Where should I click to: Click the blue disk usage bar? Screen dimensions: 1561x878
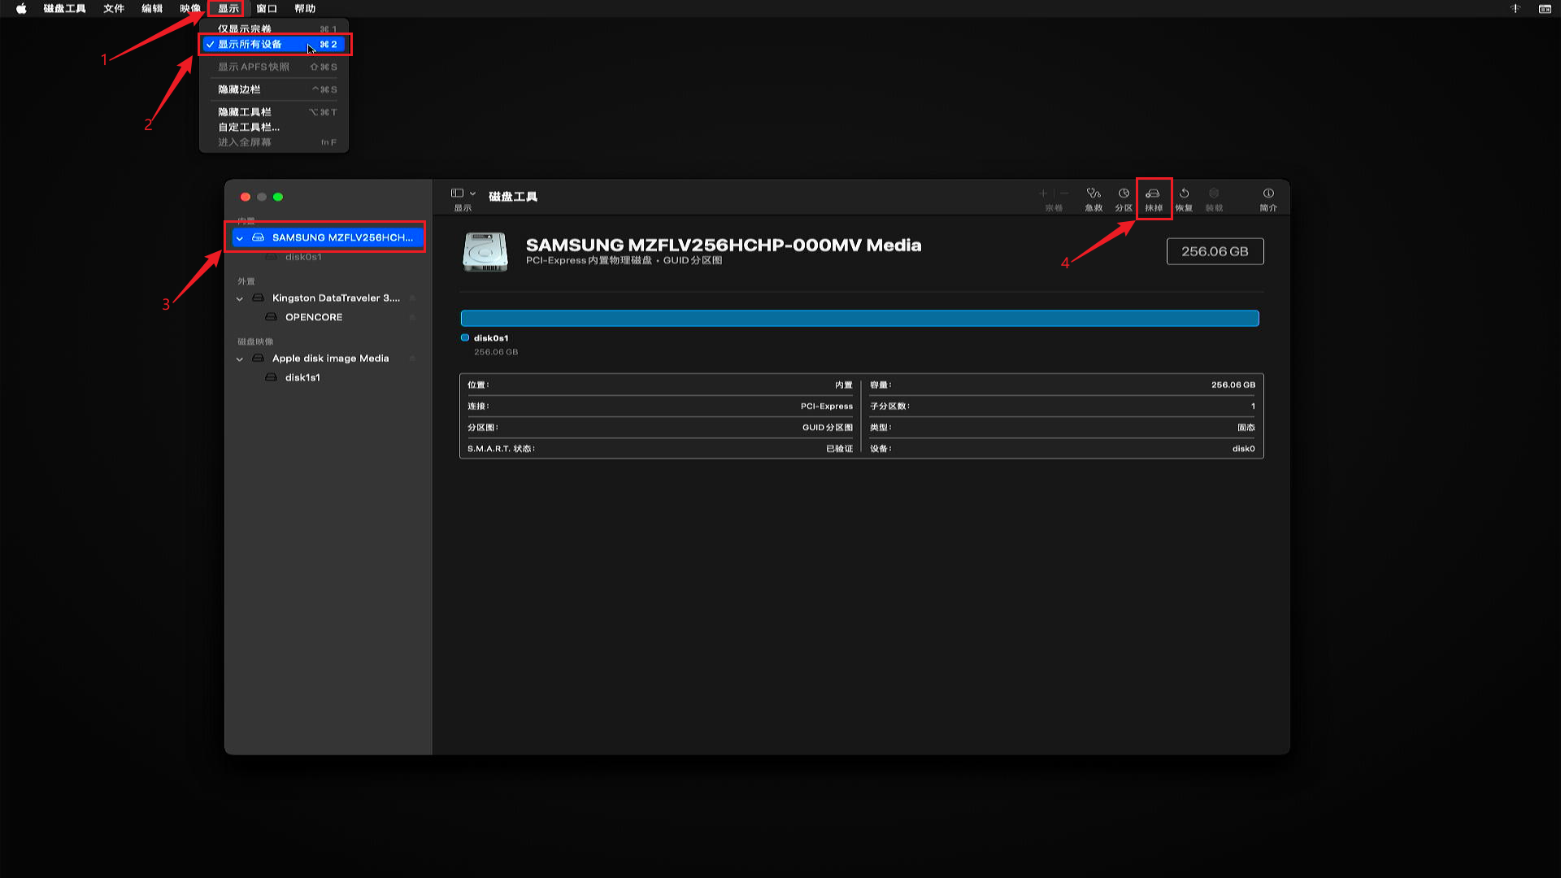859,318
